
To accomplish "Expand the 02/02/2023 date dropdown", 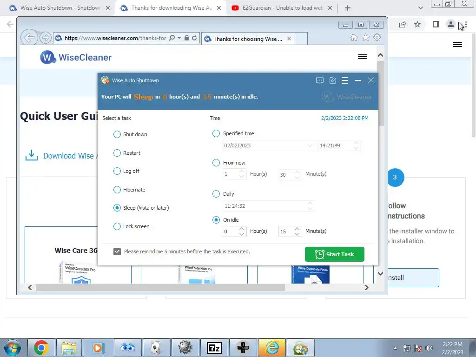I will click(x=310, y=145).
